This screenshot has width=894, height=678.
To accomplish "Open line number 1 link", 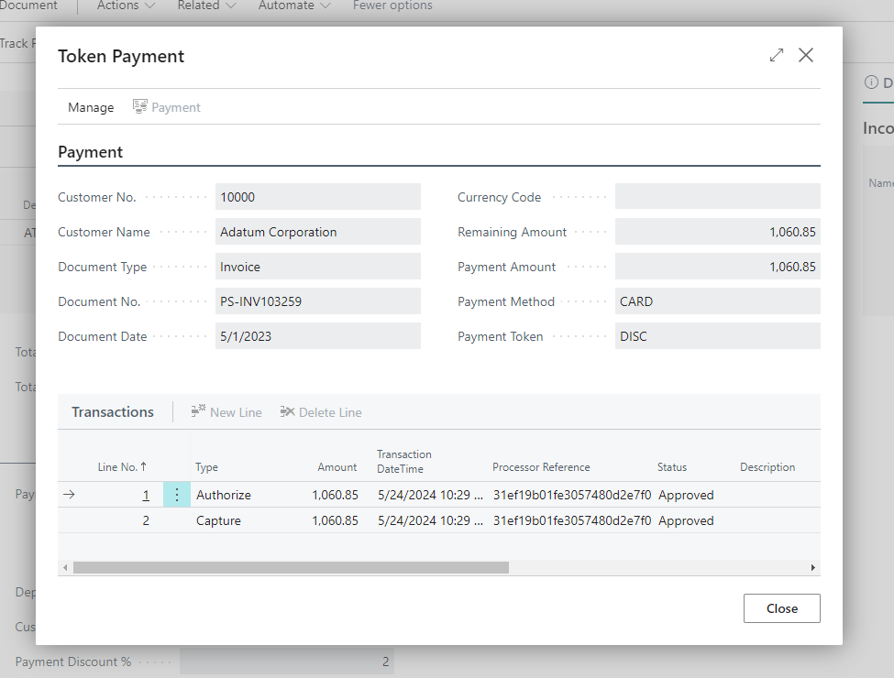I will tap(146, 495).
